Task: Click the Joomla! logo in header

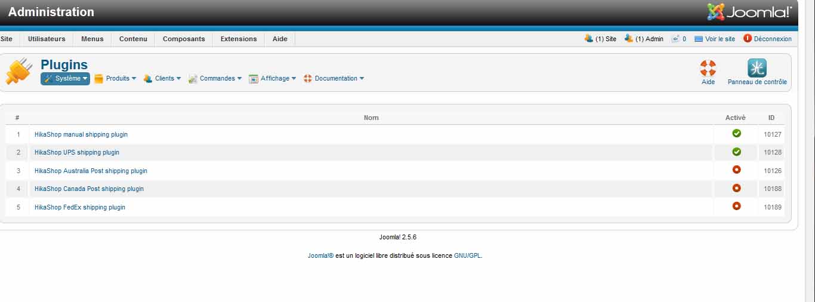Action: click(x=749, y=12)
